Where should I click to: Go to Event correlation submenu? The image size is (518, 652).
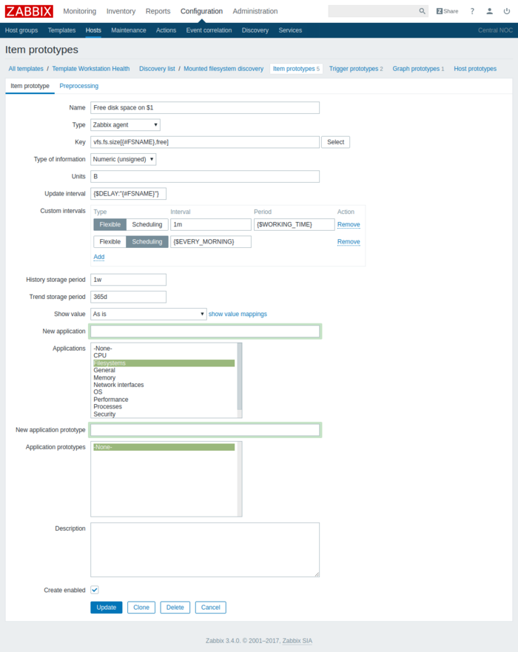209,30
